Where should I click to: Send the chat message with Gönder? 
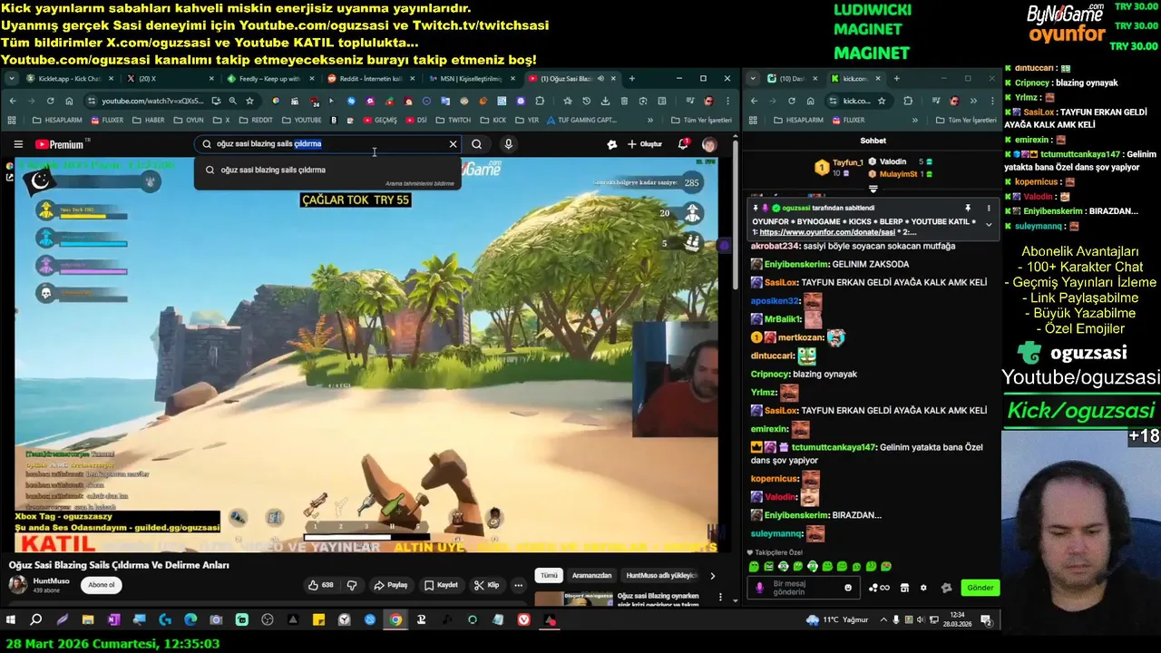(x=980, y=588)
